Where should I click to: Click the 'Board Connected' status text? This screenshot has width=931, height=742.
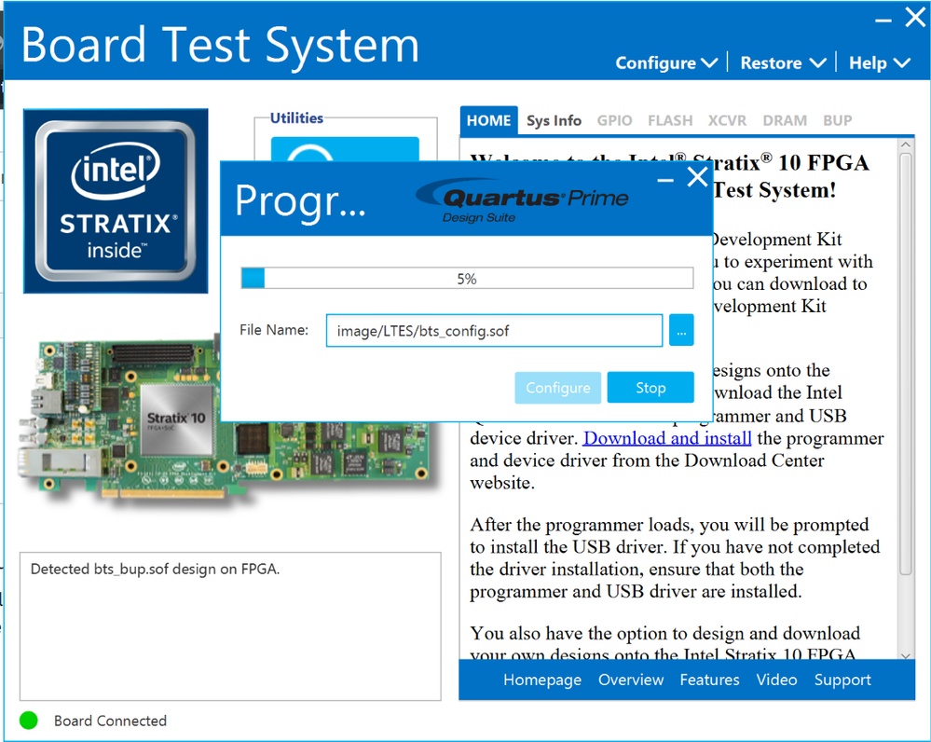pos(111,721)
